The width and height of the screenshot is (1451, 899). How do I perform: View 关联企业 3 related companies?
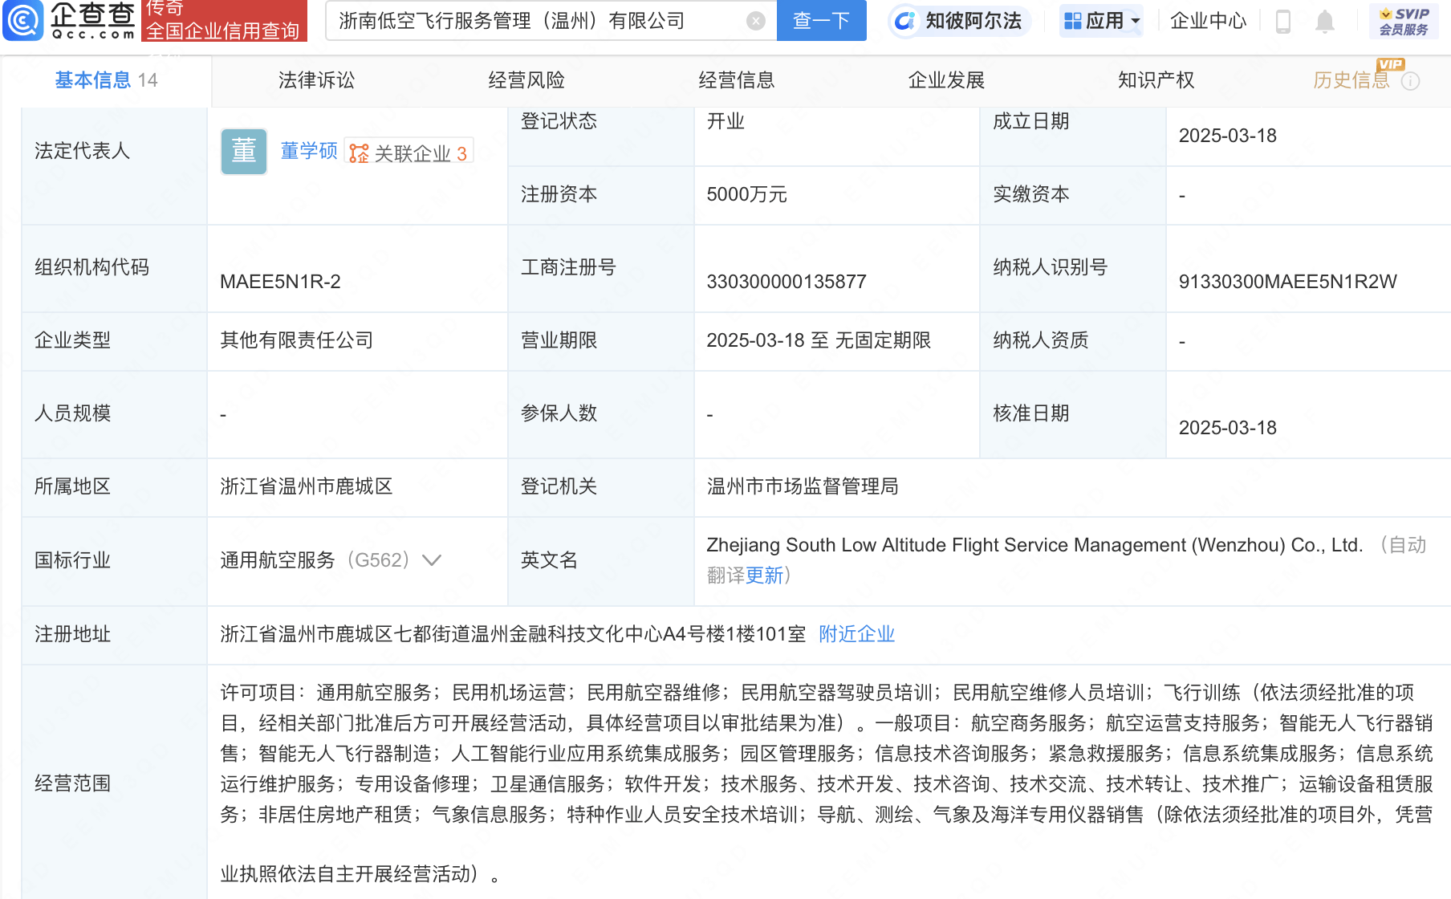tap(409, 153)
